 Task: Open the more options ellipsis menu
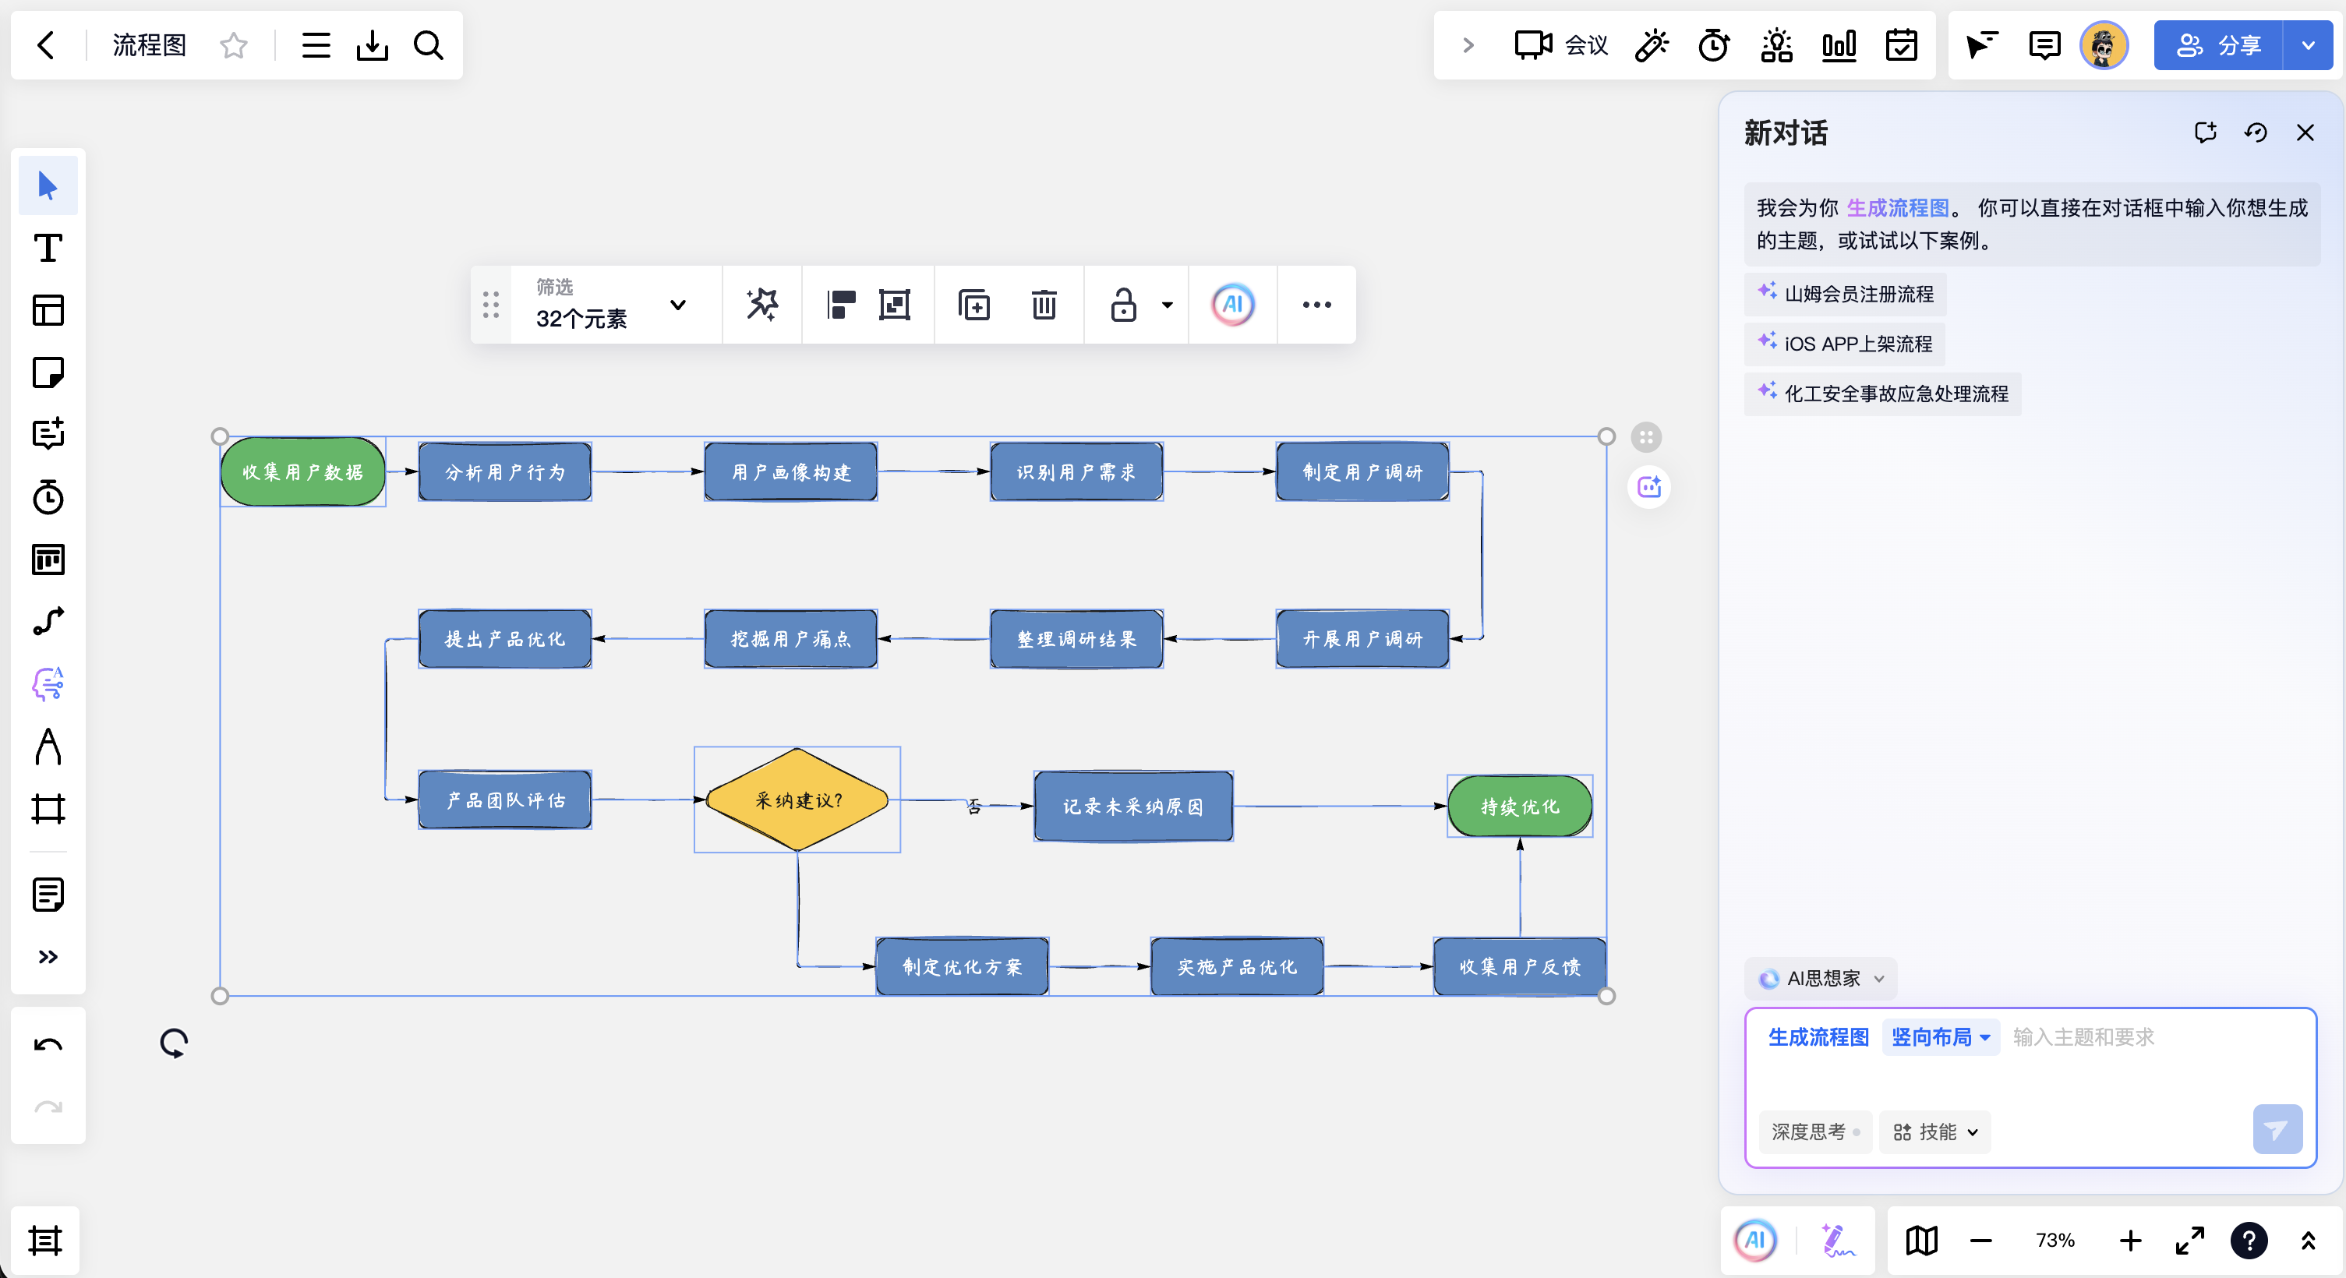[x=1316, y=305]
